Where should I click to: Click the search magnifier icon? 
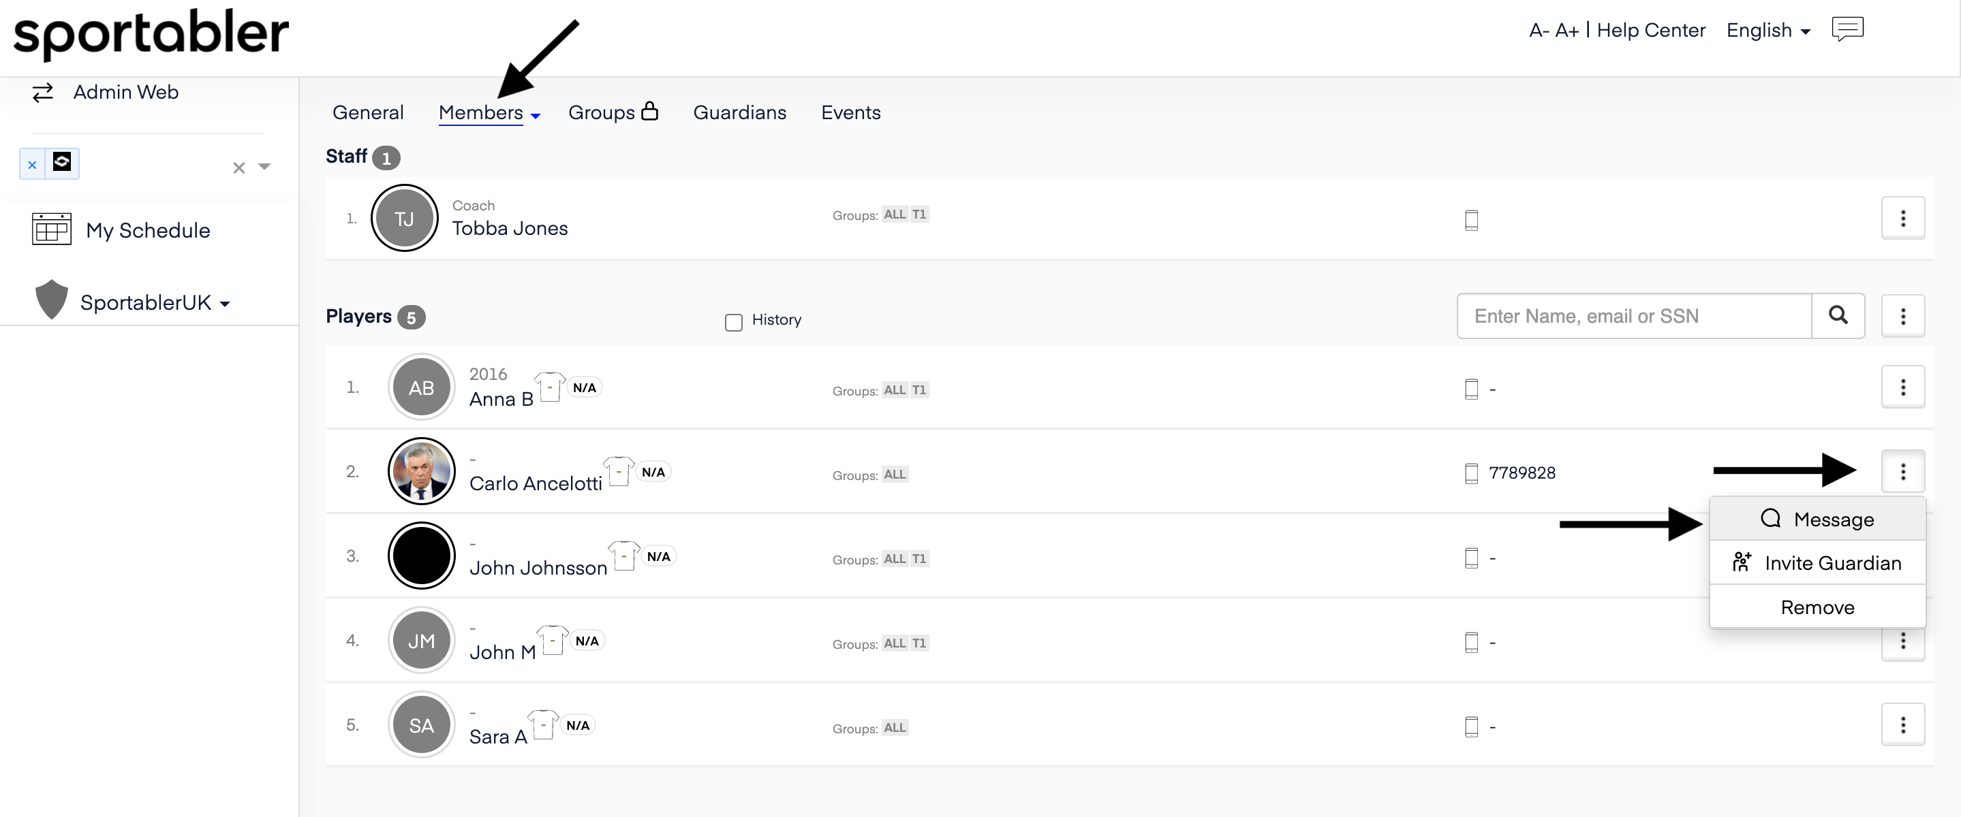tap(1838, 316)
